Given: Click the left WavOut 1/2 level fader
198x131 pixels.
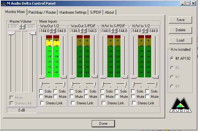Looking at the screenshot, I should pos(42,77).
